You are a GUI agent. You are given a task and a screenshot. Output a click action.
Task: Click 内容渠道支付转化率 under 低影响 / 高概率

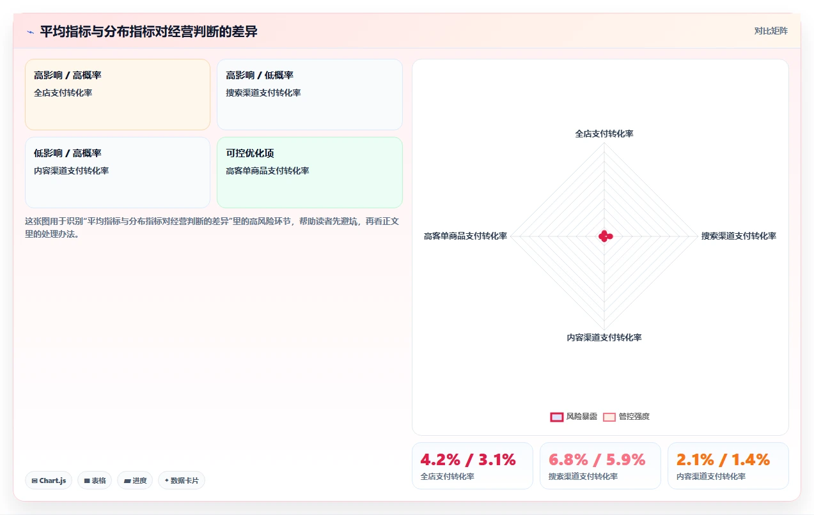coord(72,171)
